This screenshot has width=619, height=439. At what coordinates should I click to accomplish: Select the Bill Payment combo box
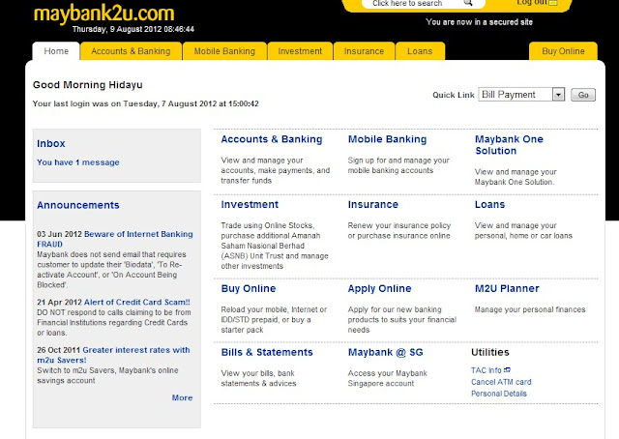(521, 95)
